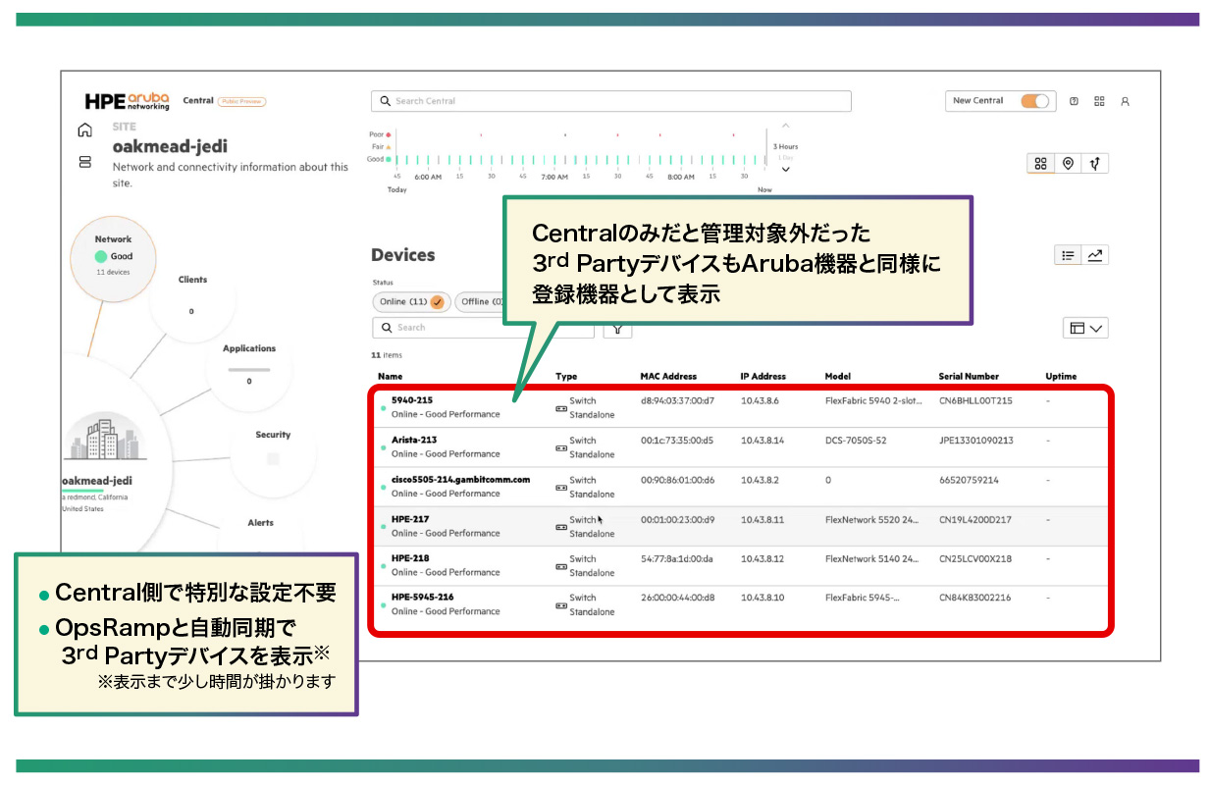Open device cisco5505-214.gambitcomm.com
Image resolution: width=1210 pixels, height=785 pixels.
tap(460, 480)
